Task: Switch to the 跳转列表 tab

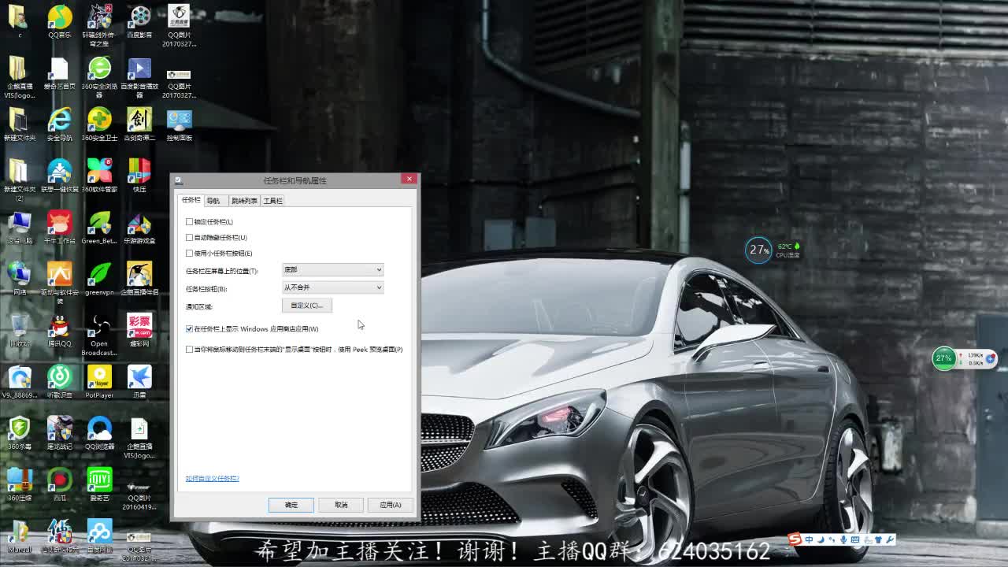Action: click(244, 201)
